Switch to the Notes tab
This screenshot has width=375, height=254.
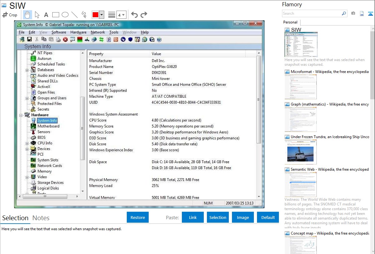(x=41, y=218)
